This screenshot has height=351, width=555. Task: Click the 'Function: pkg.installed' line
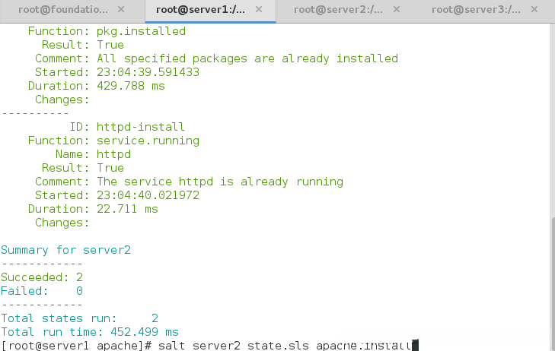(107, 31)
